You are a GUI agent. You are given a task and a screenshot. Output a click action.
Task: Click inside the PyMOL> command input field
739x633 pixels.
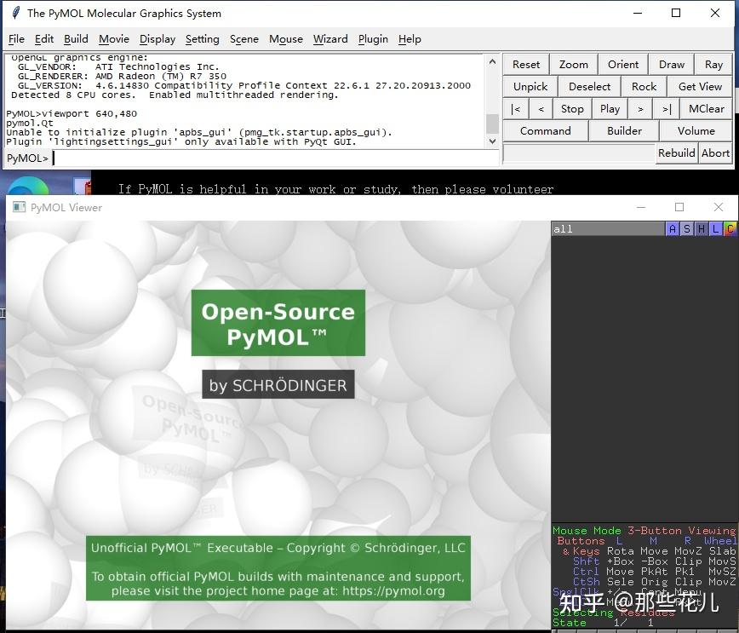[x=255, y=157]
